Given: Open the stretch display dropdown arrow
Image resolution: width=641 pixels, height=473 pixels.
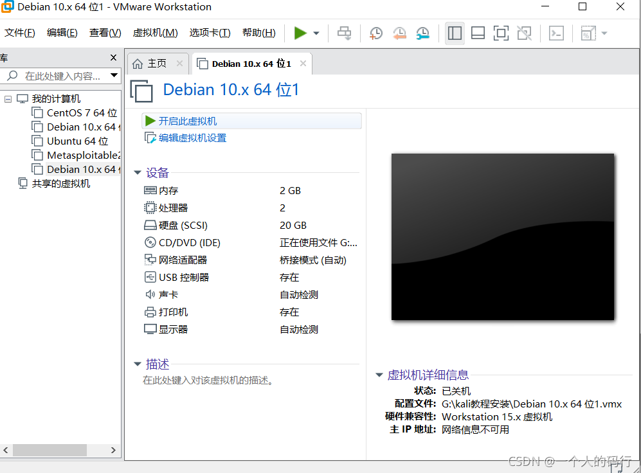Looking at the screenshot, I should tap(604, 33).
